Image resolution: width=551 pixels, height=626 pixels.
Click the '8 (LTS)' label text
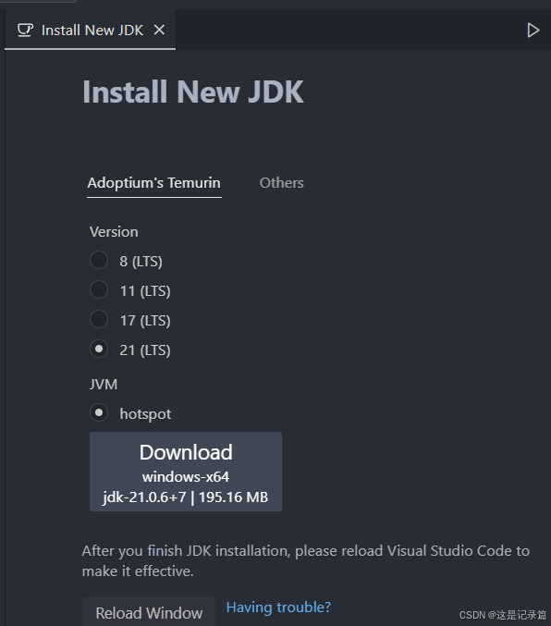coord(141,262)
